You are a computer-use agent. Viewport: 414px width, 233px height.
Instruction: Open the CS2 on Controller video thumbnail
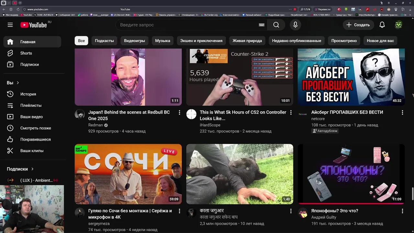pyautogui.click(x=240, y=77)
